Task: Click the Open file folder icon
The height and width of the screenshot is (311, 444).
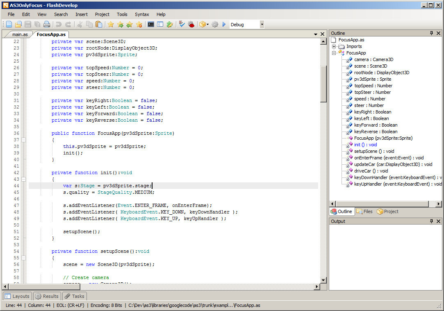Action: click(x=18, y=25)
